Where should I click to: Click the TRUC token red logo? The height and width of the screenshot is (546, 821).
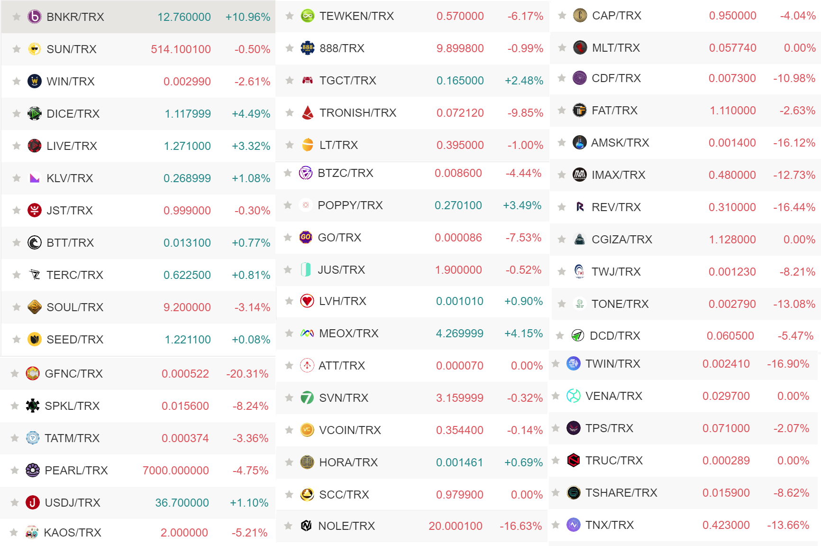click(x=574, y=461)
